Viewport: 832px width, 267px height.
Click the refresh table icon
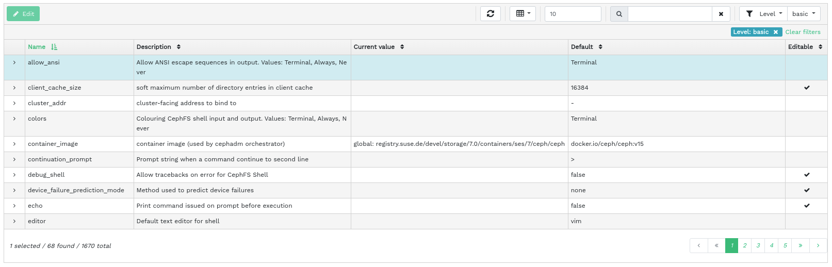pyautogui.click(x=490, y=14)
